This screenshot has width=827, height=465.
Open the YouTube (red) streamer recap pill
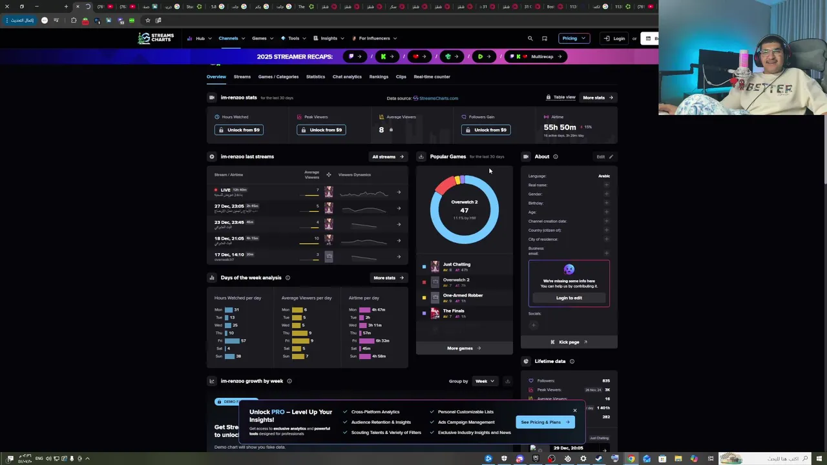(419, 57)
